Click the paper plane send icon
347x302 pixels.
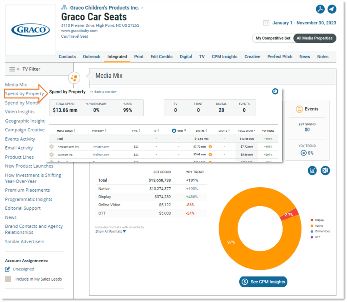pos(332,9)
